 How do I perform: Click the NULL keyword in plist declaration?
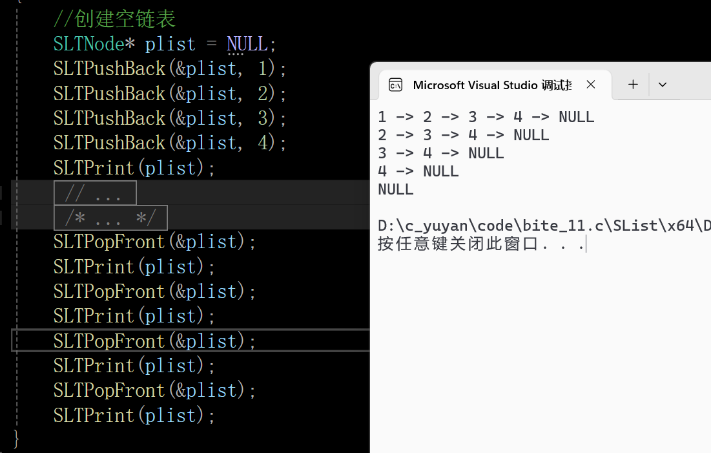click(247, 44)
